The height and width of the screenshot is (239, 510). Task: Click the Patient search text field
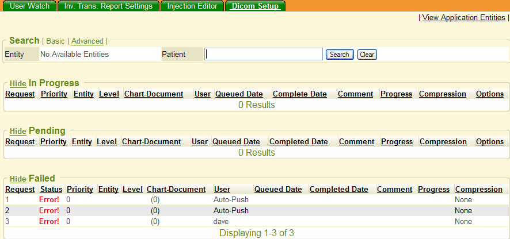[264, 54]
